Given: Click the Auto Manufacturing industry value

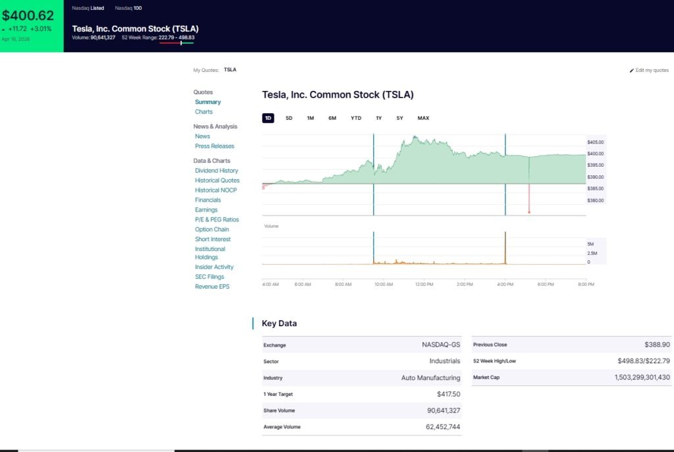Looking at the screenshot, I should point(430,378).
